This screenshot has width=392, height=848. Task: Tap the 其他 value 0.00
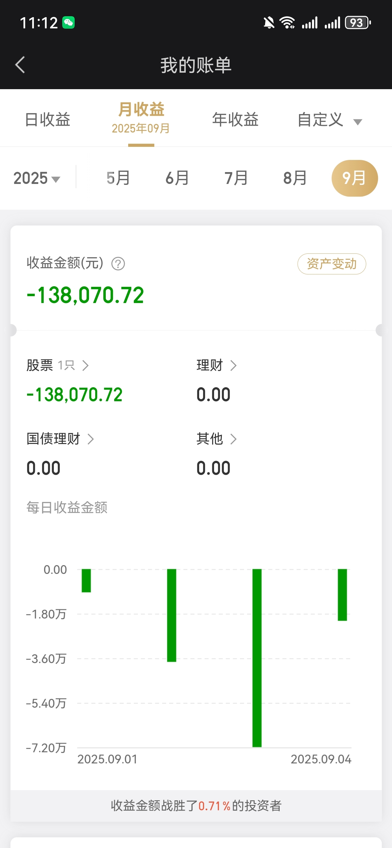(213, 468)
